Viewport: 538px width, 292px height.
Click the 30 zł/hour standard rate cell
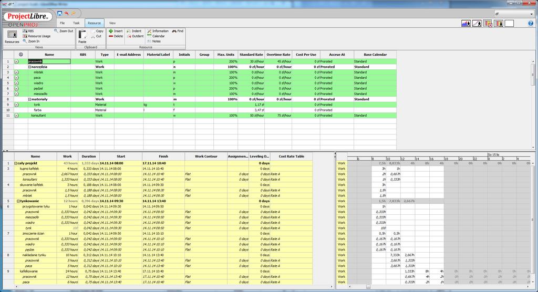[251, 61]
